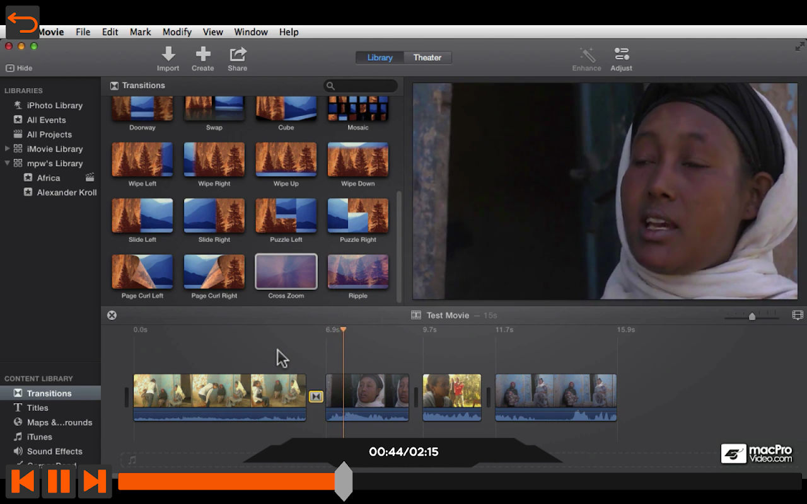Select Titles in the Content Library
The height and width of the screenshot is (504, 807).
click(37, 408)
